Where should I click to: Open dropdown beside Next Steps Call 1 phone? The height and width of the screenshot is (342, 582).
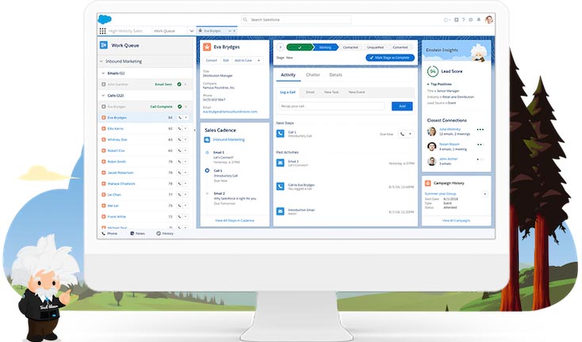tap(410, 134)
